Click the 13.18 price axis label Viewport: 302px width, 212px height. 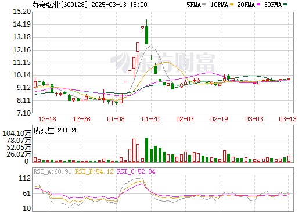tap(21, 37)
